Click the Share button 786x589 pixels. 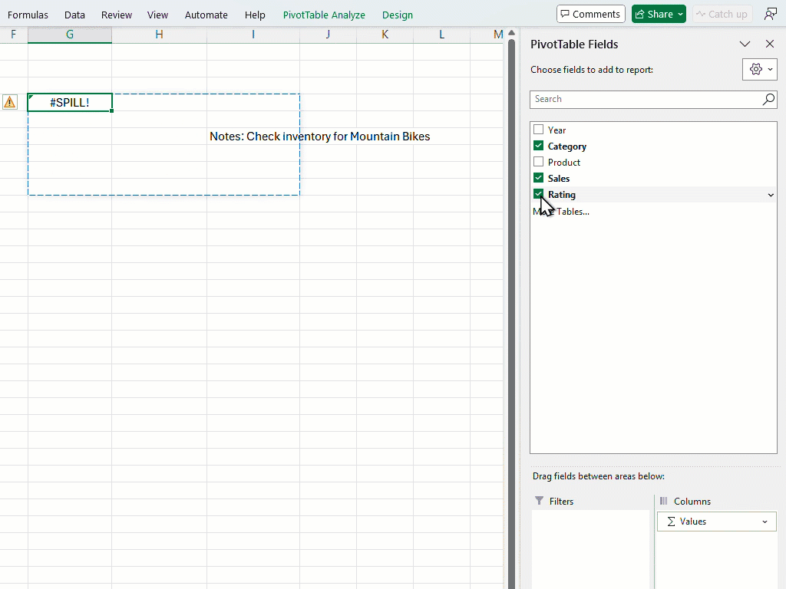(x=654, y=14)
